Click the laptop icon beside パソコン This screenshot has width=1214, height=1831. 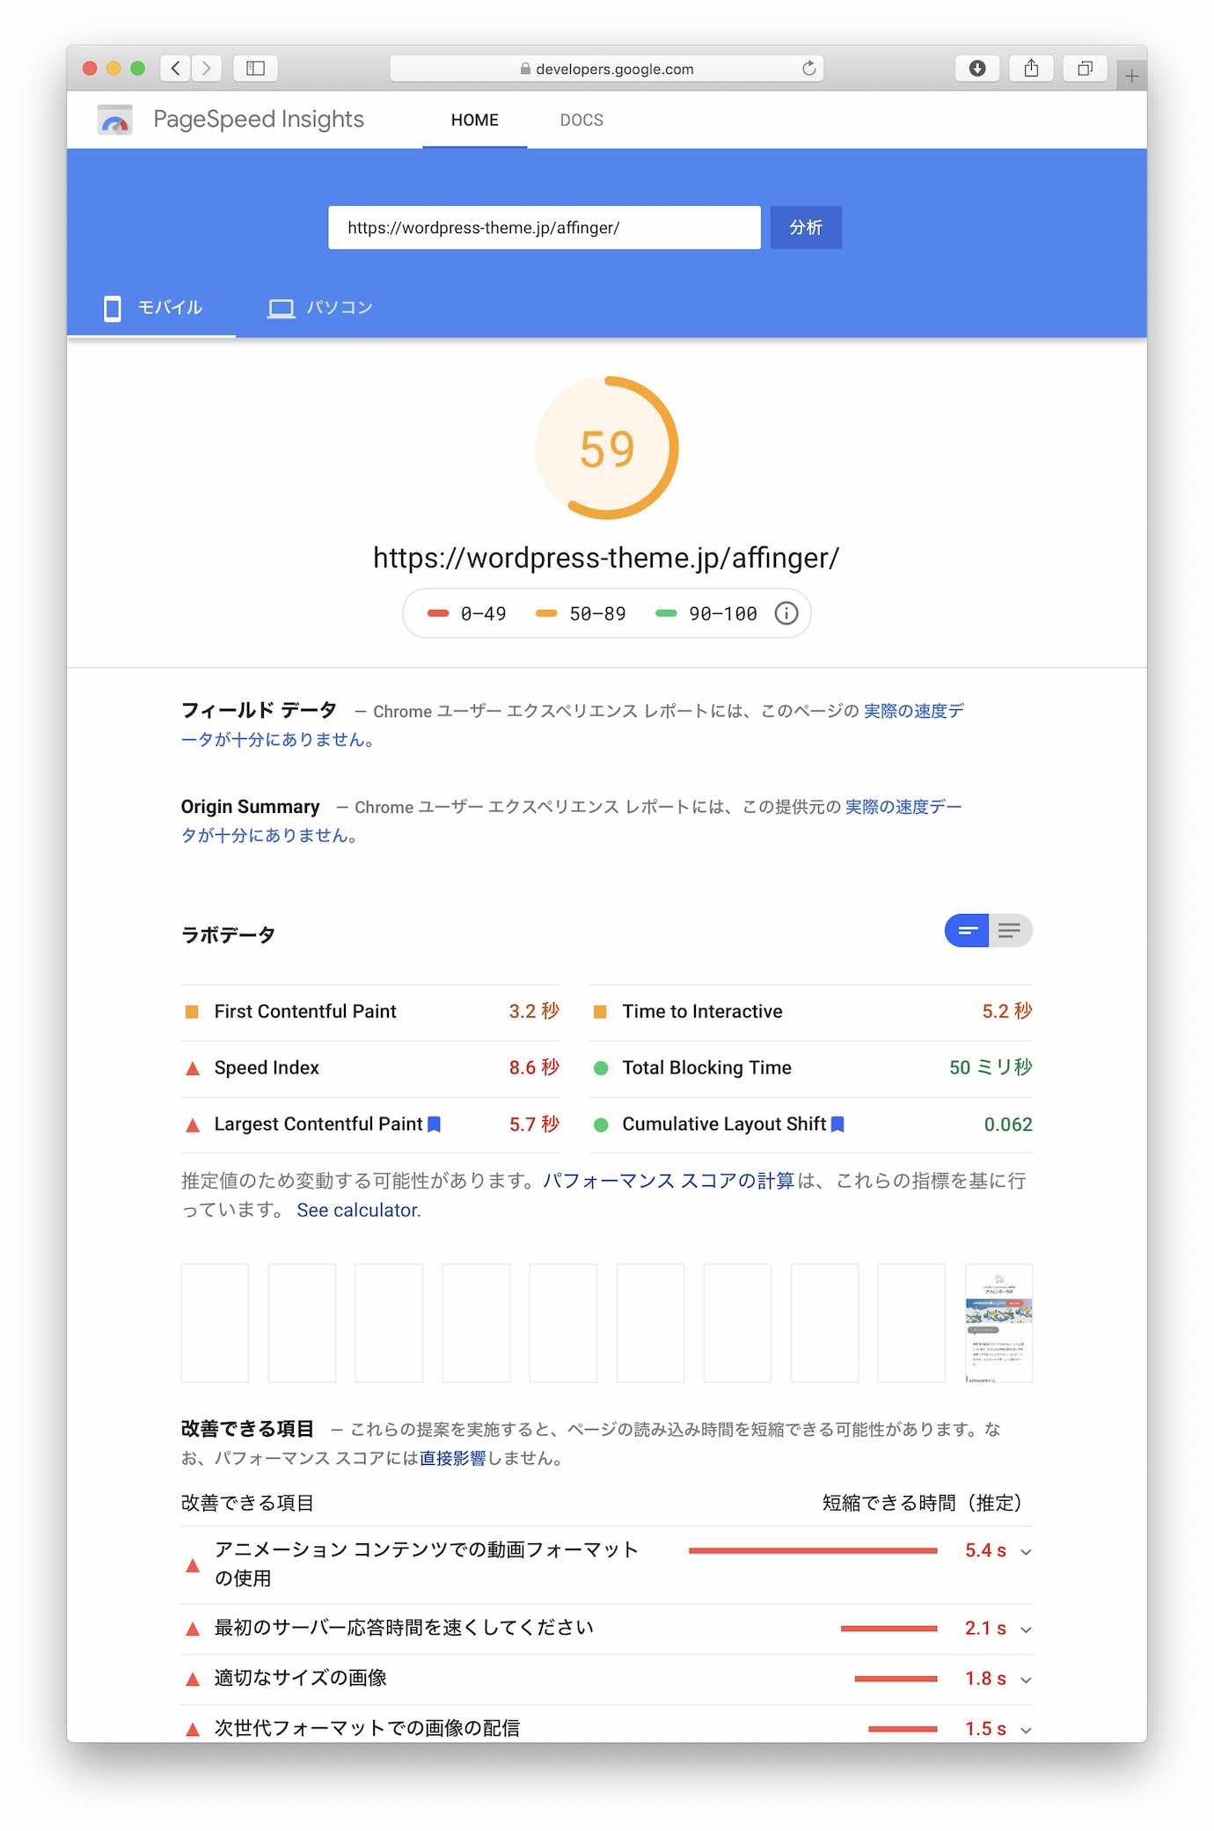[282, 309]
